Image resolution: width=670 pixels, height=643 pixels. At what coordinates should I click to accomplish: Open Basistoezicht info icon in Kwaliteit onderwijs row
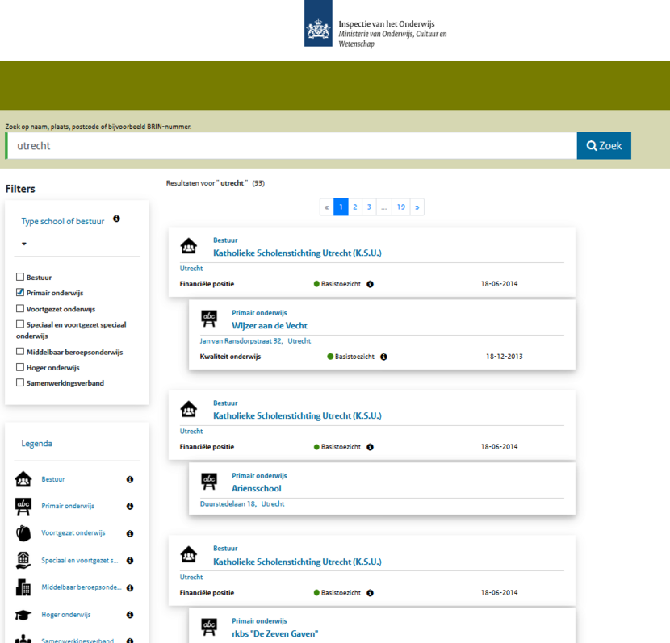coord(383,357)
